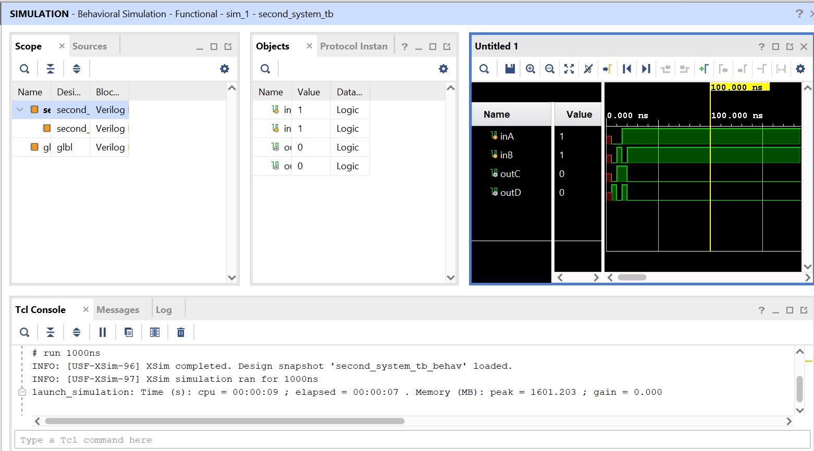Screen dimensions: 814x451
Task: Expand all items in Tcl Console
Action: coord(77,332)
